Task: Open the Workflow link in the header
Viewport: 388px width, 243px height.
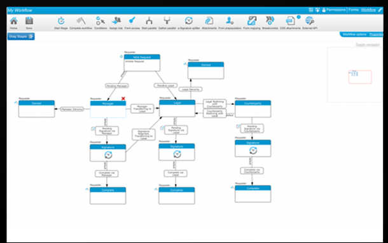Action: (x=368, y=10)
